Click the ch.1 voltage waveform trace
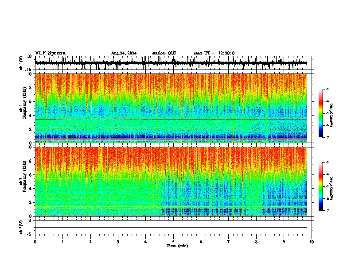Viewport: 351px width, 271px height. [171, 63]
